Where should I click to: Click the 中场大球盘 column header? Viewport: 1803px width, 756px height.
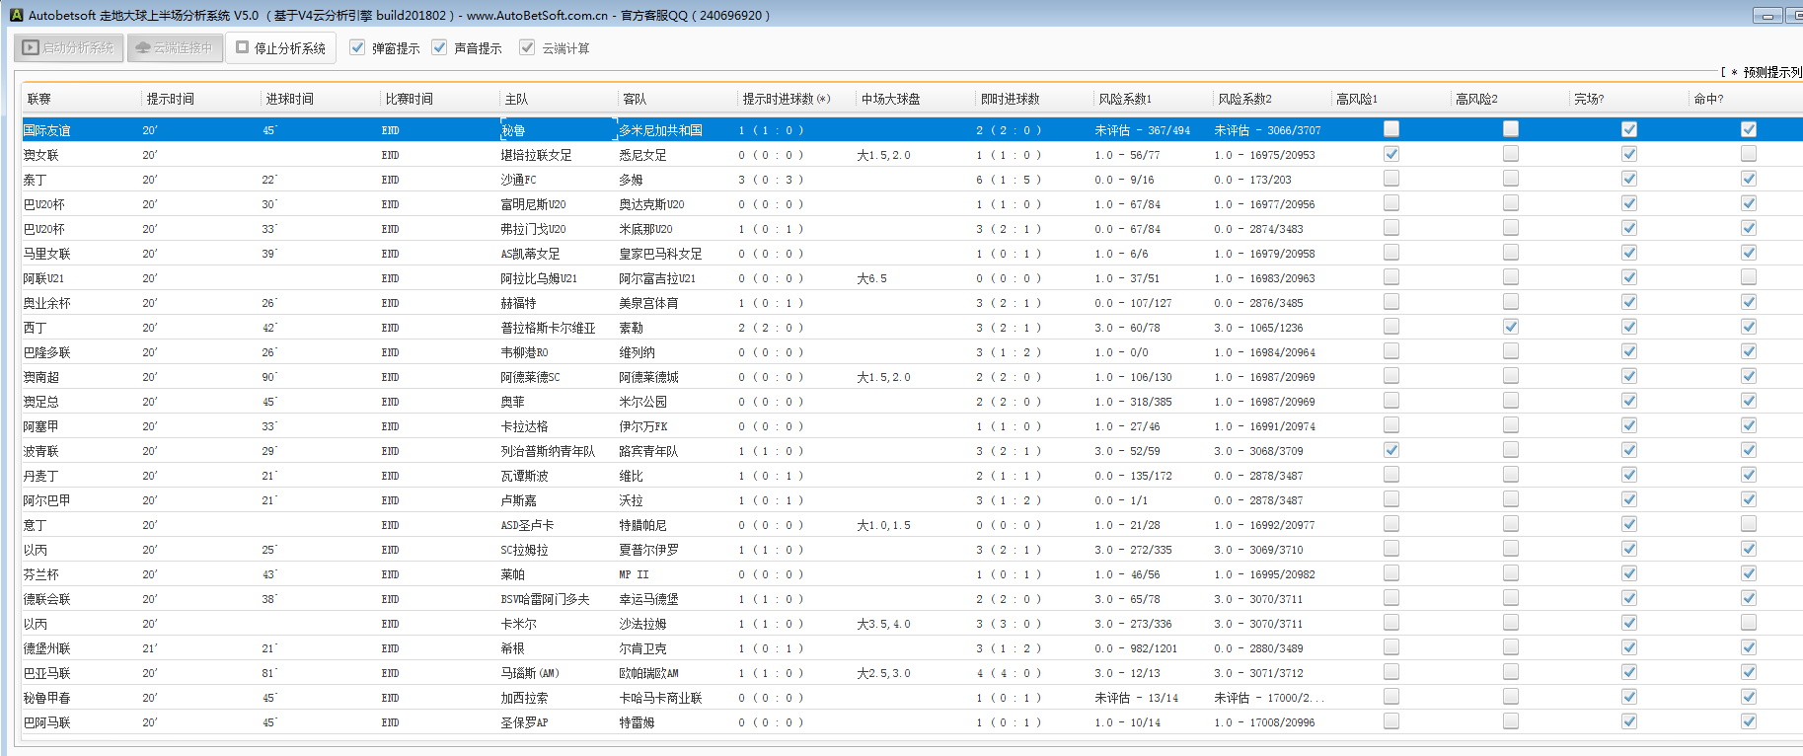pos(890,99)
